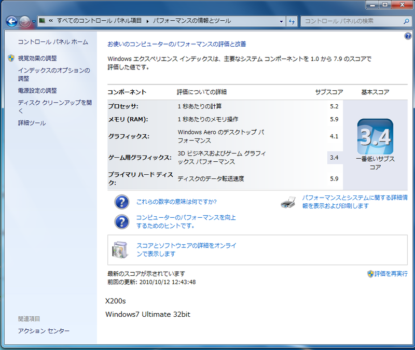Select すべてのコントロール パネル項目 breadcrumb
Viewport: 415px width, 350px height.
click(99, 21)
